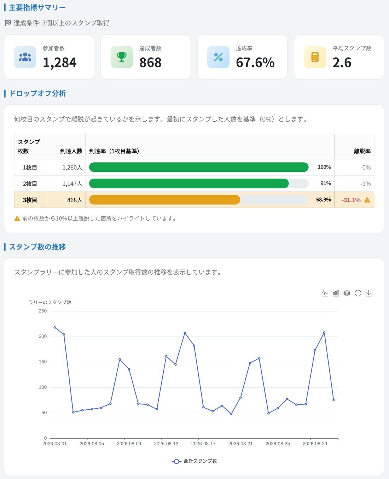389x479 pixels.
Task: Click the 2026-08-25 axis label
Action: tap(278, 444)
